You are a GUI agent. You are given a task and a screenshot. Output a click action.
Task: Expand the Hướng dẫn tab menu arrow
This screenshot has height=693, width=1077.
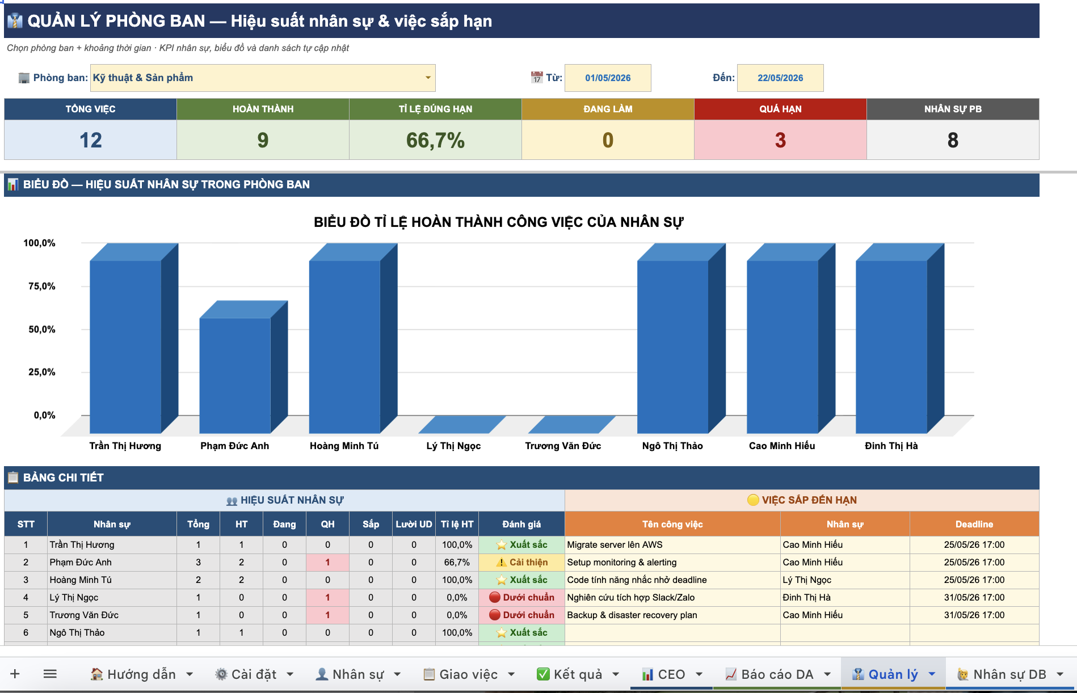pyautogui.click(x=190, y=674)
